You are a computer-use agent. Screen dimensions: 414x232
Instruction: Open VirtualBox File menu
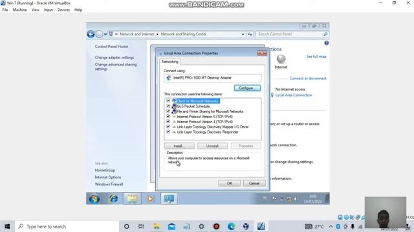5,10
